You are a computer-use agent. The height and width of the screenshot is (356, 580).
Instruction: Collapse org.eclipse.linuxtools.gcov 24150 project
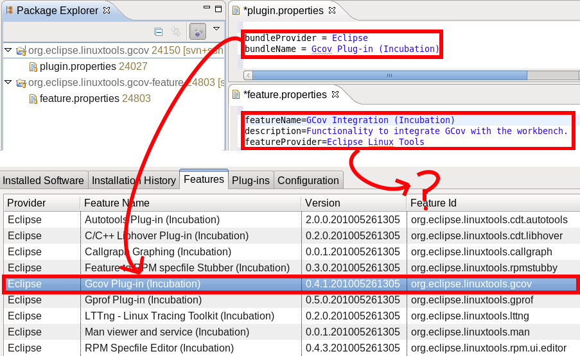point(8,50)
